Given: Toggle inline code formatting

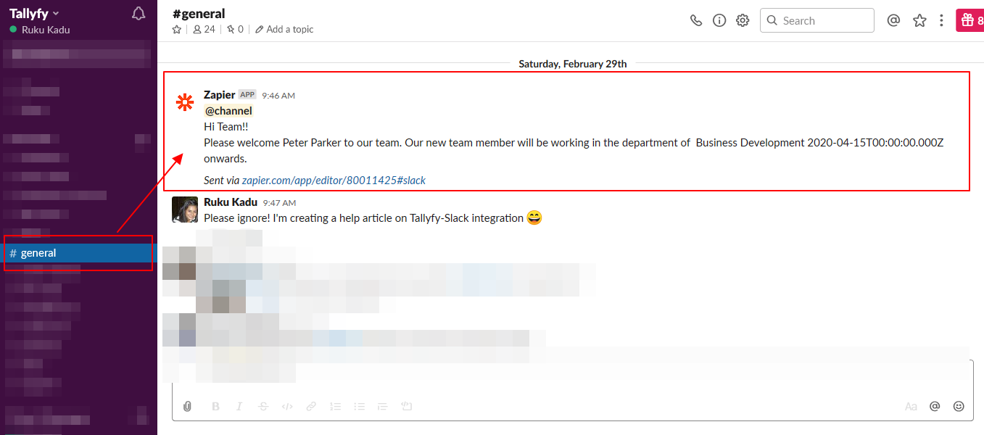Looking at the screenshot, I should click(x=286, y=406).
